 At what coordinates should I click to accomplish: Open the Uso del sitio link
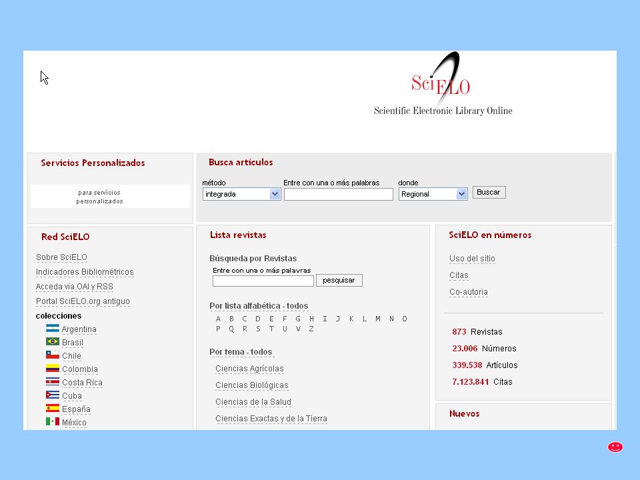point(472,259)
